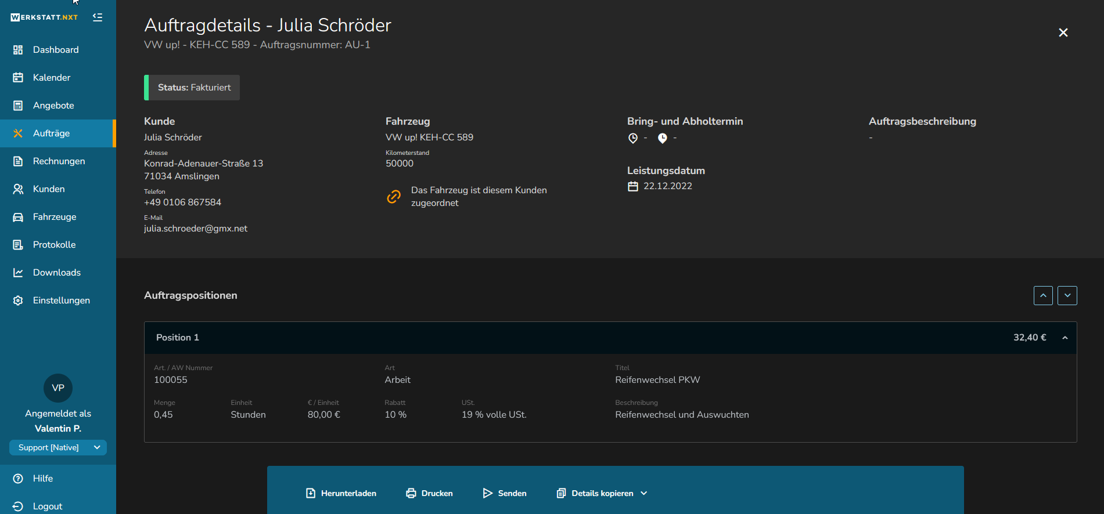Viewport: 1104px width, 514px height.
Task: Collapse Position 1 using its chevron
Action: [1065, 338]
